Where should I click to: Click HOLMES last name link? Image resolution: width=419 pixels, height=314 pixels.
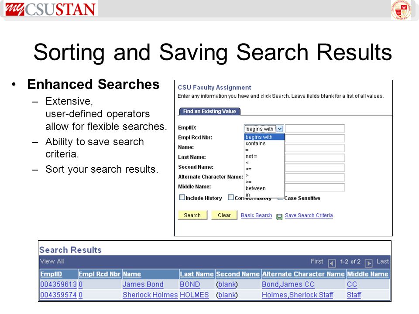pos(194,295)
